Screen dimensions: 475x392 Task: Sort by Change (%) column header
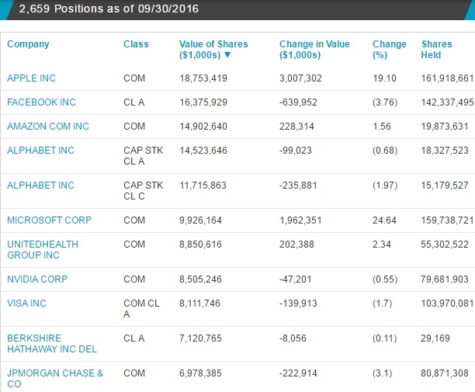390,50
